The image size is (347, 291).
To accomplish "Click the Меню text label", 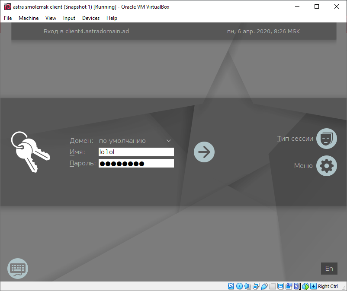I will (303, 166).
